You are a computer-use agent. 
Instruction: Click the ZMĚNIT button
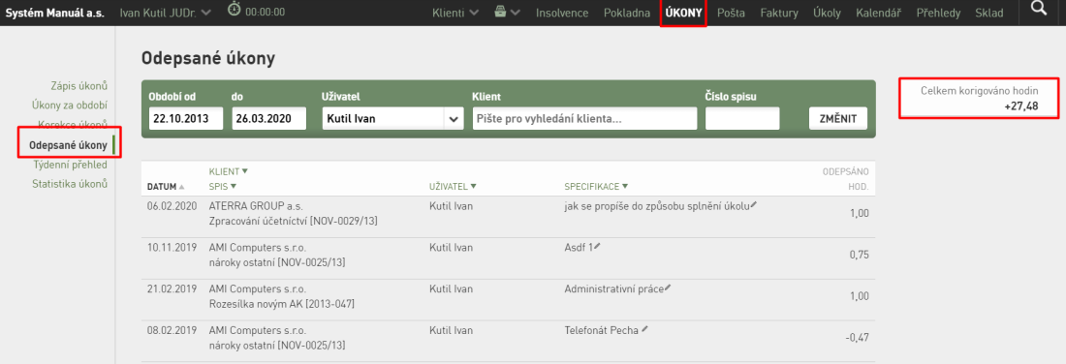pyautogui.click(x=837, y=118)
